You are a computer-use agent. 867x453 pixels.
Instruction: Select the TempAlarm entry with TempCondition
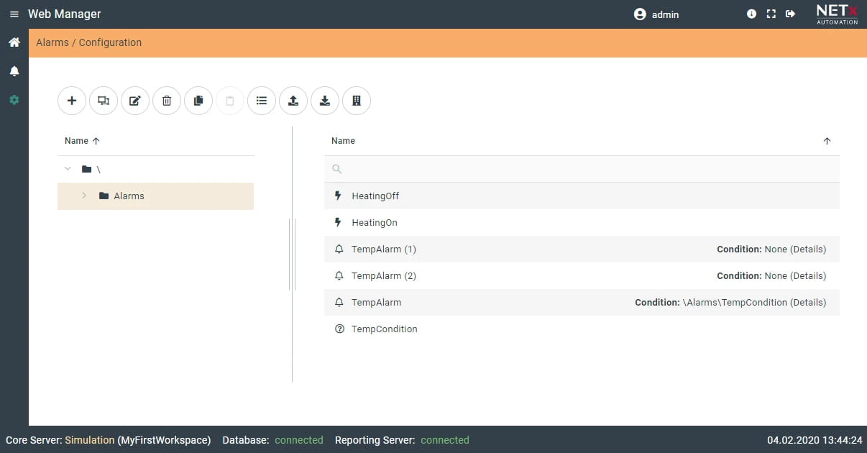pyautogui.click(x=582, y=302)
